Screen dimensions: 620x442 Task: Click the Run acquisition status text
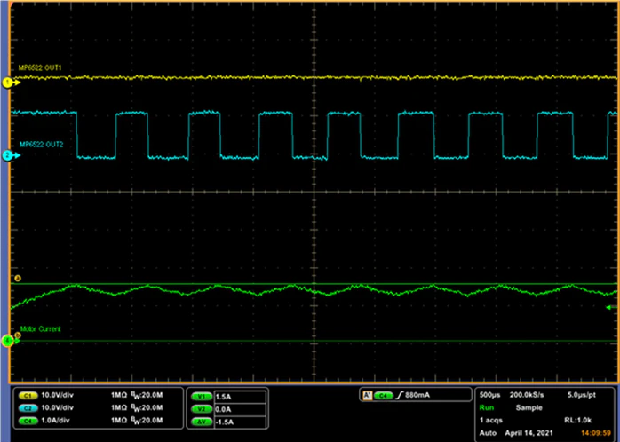point(485,404)
